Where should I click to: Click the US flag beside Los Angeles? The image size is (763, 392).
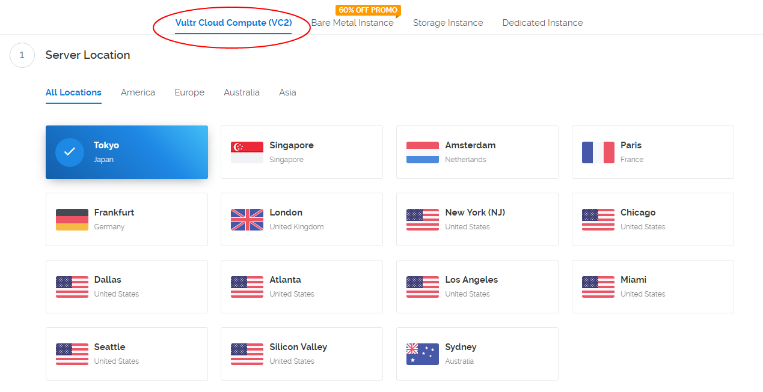[423, 287]
